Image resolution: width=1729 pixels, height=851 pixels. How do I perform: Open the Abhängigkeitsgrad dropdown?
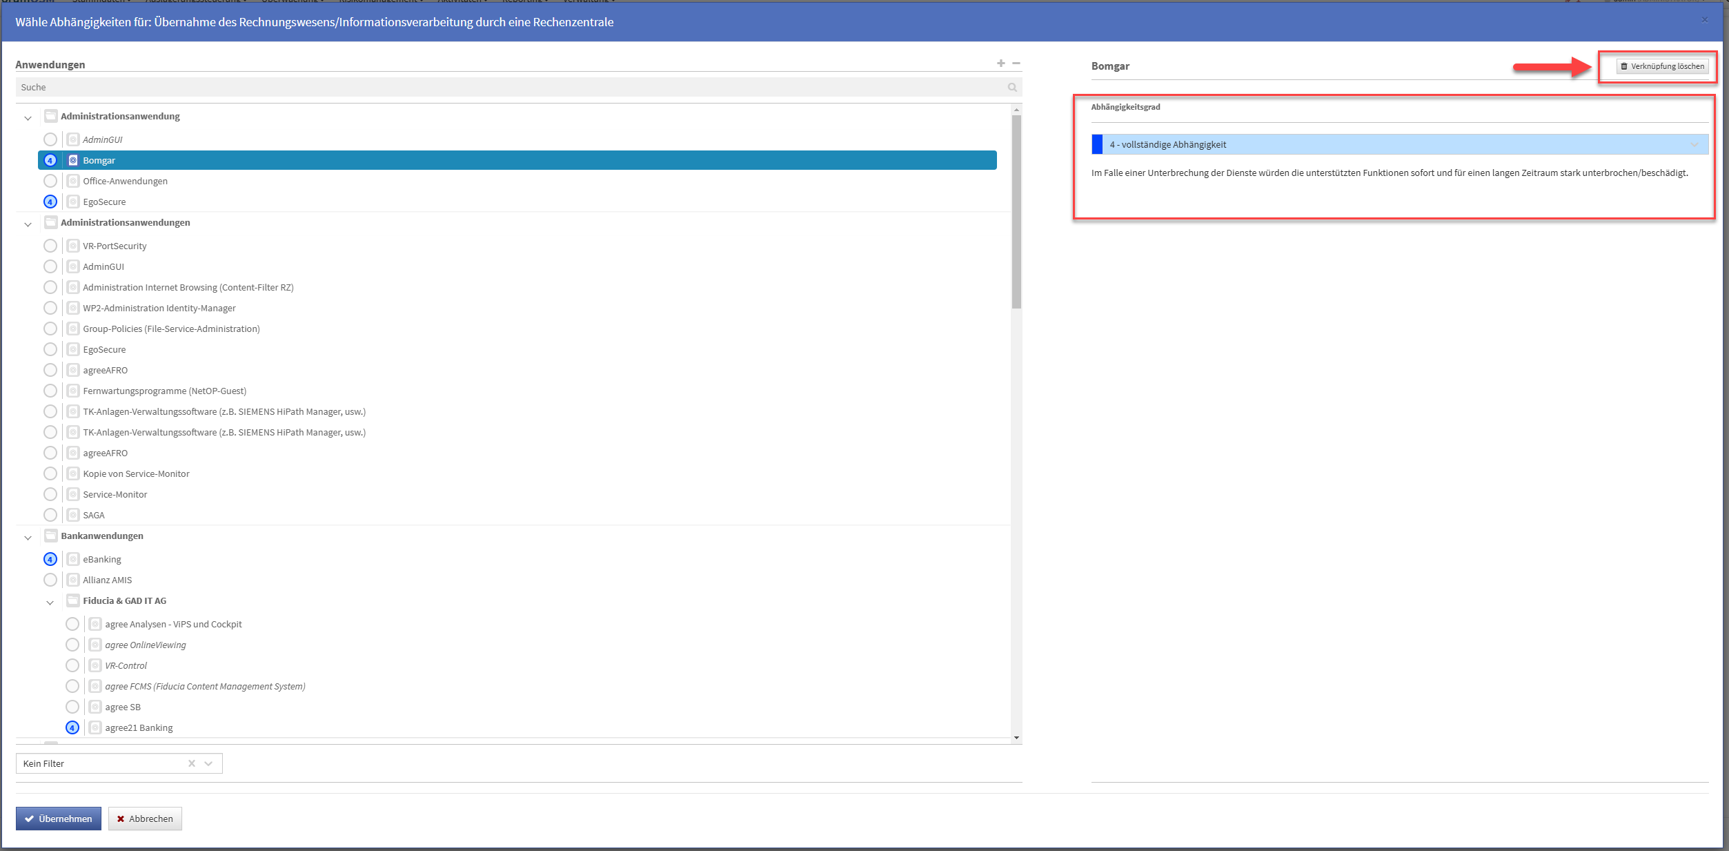(1401, 145)
